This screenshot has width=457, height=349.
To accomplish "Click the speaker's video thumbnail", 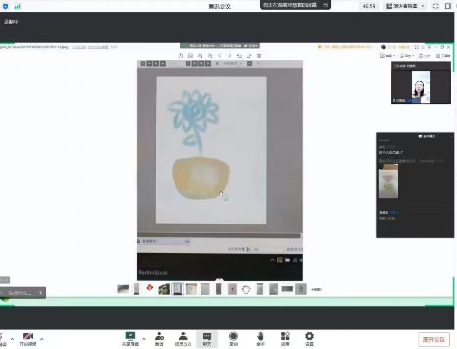I will [421, 87].
